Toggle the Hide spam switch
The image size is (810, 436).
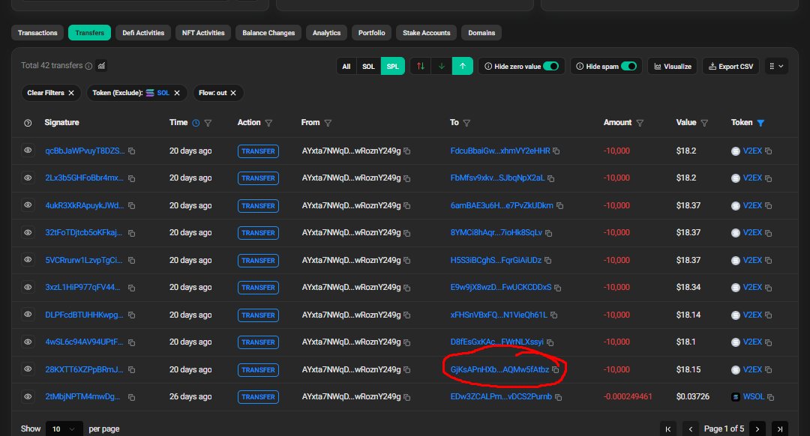pos(629,66)
